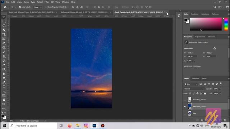The image size is (230, 129).
Task: Open the History panel icon in the dock
Action: click(x=179, y=16)
